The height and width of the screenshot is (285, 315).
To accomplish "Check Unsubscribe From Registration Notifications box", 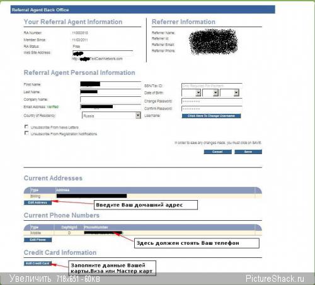I will coord(26,133).
